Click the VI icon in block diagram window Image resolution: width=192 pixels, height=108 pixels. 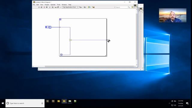136,6
